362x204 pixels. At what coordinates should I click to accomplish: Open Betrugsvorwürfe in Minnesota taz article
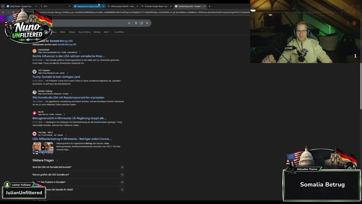pyautogui.click(x=70, y=118)
